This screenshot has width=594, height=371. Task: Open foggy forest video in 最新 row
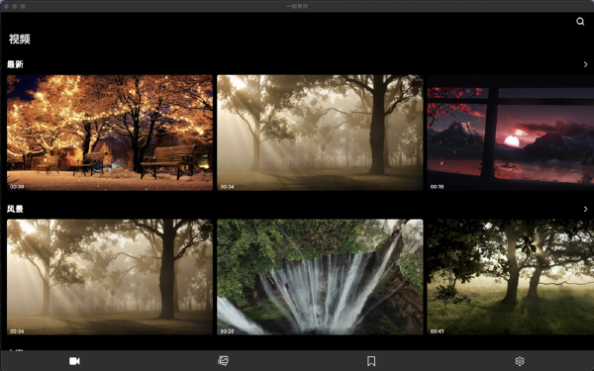coord(320,133)
